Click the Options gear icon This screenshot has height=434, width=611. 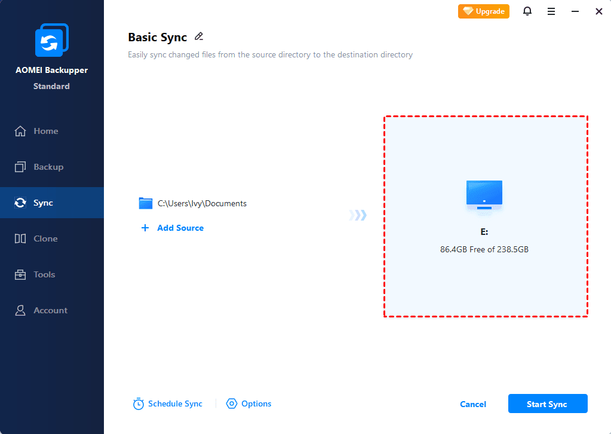[232, 404]
